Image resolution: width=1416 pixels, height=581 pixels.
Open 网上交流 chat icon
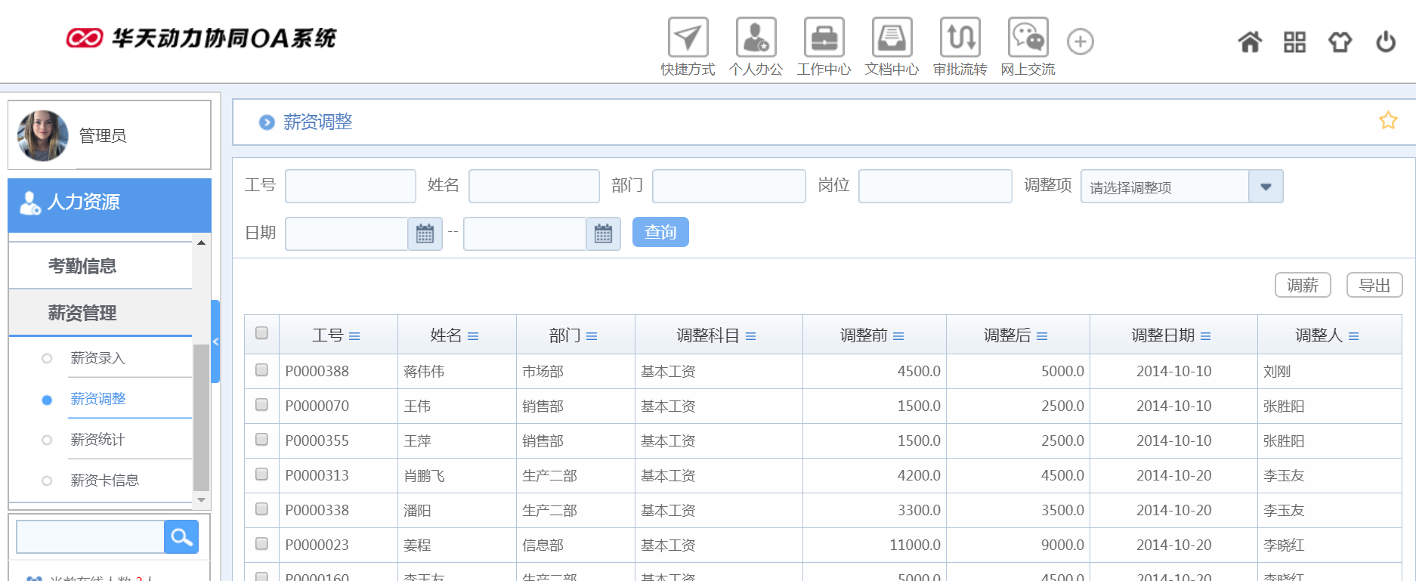[x=1028, y=38]
